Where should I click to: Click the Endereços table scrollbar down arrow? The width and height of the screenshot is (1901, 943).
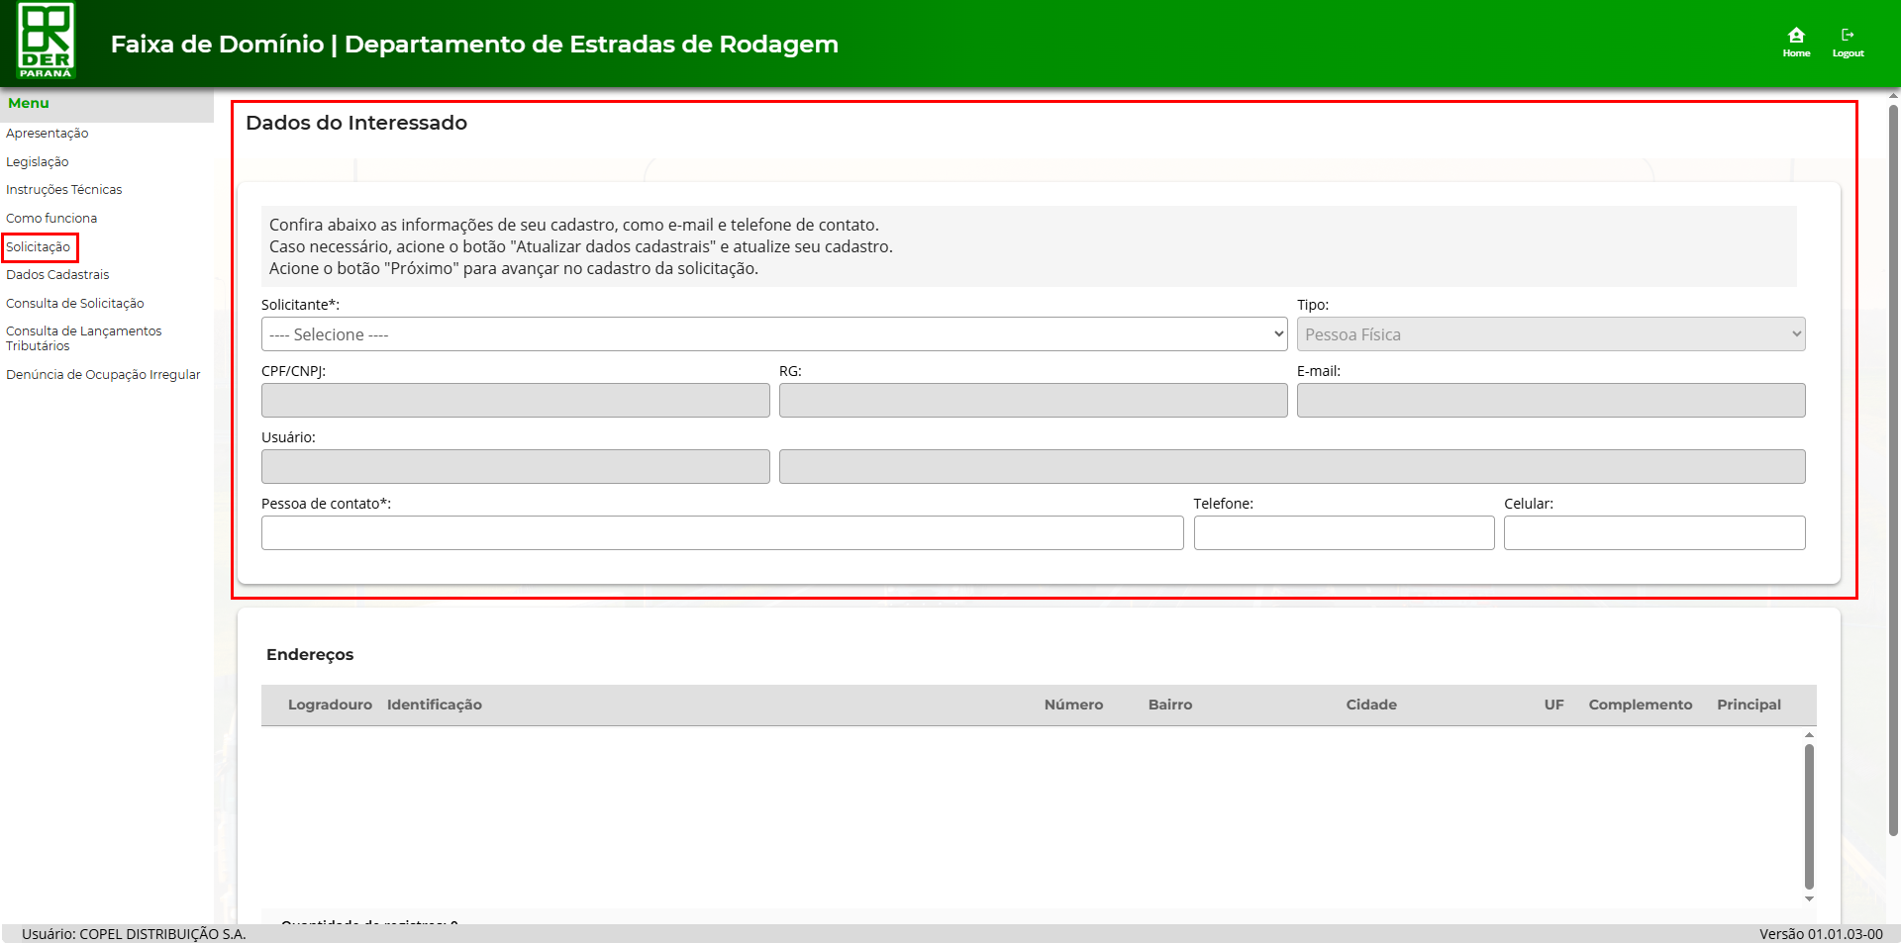click(1809, 898)
